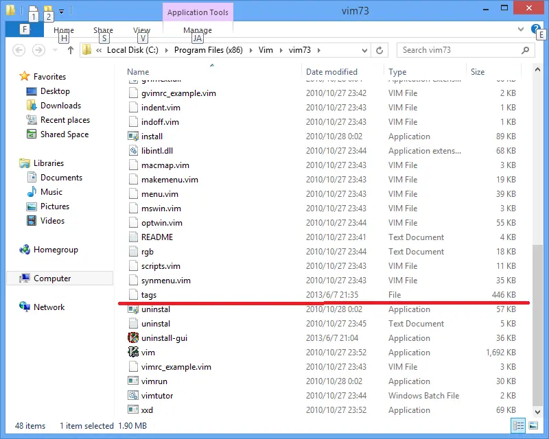This screenshot has width=549, height=439.
Task: Open the View ribbon tab
Action: (142, 30)
